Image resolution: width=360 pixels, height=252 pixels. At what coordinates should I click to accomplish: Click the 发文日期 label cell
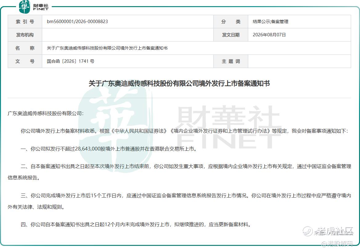[x=231, y=35]
